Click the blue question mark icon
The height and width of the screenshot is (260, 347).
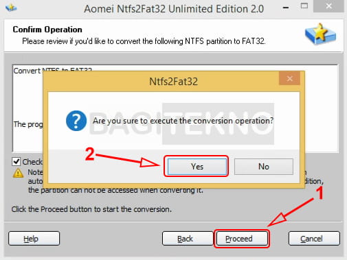pos(76,121)
